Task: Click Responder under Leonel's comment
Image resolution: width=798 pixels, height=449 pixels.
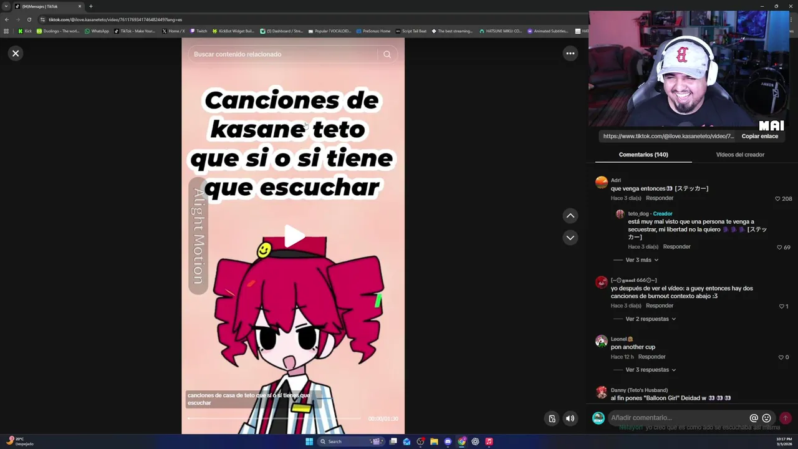Action: (x=651, y=357)
